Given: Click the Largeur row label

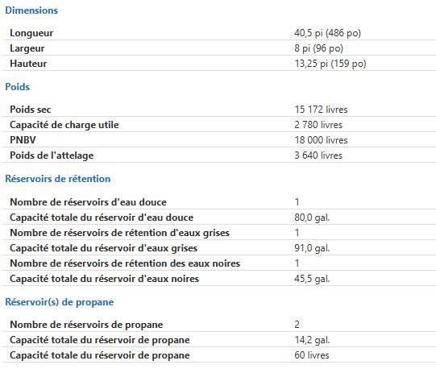Looking at the screenshot, I should pyautogui.click(x=27, y=48).
